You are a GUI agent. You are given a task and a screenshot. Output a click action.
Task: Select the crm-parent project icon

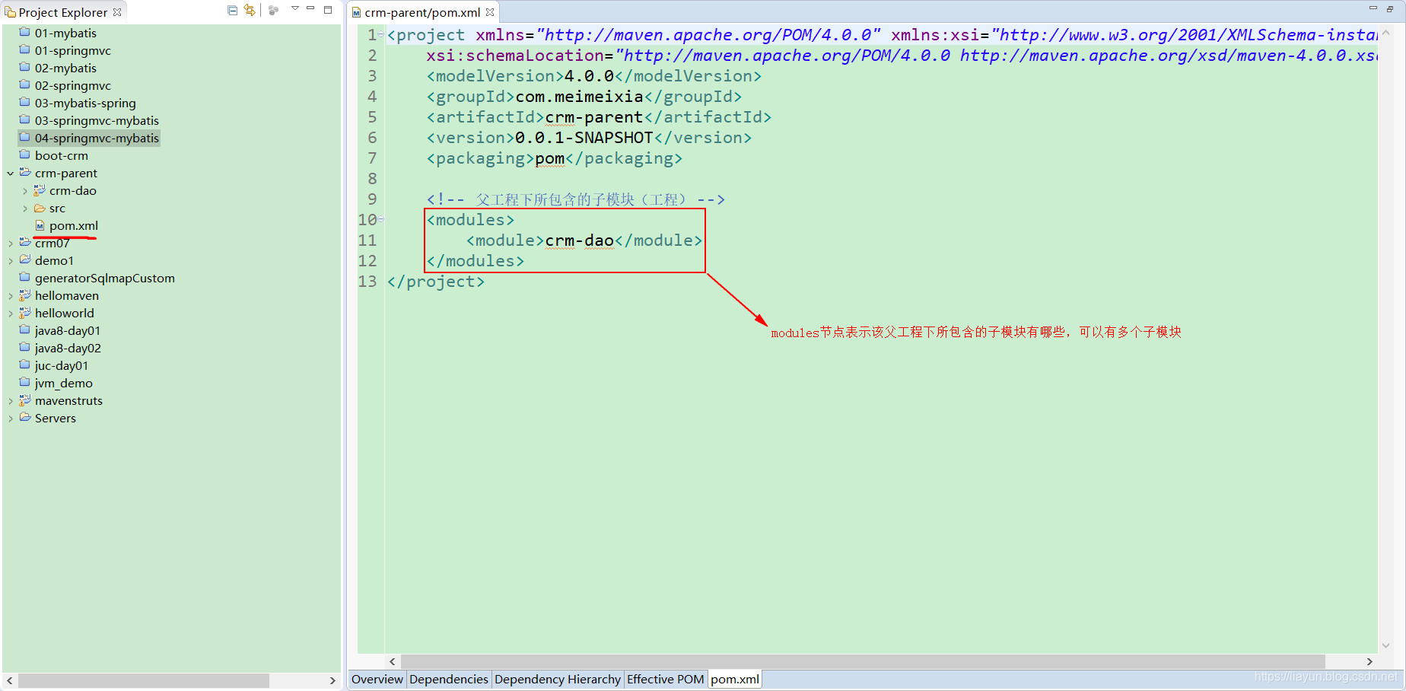pos(25,173)
